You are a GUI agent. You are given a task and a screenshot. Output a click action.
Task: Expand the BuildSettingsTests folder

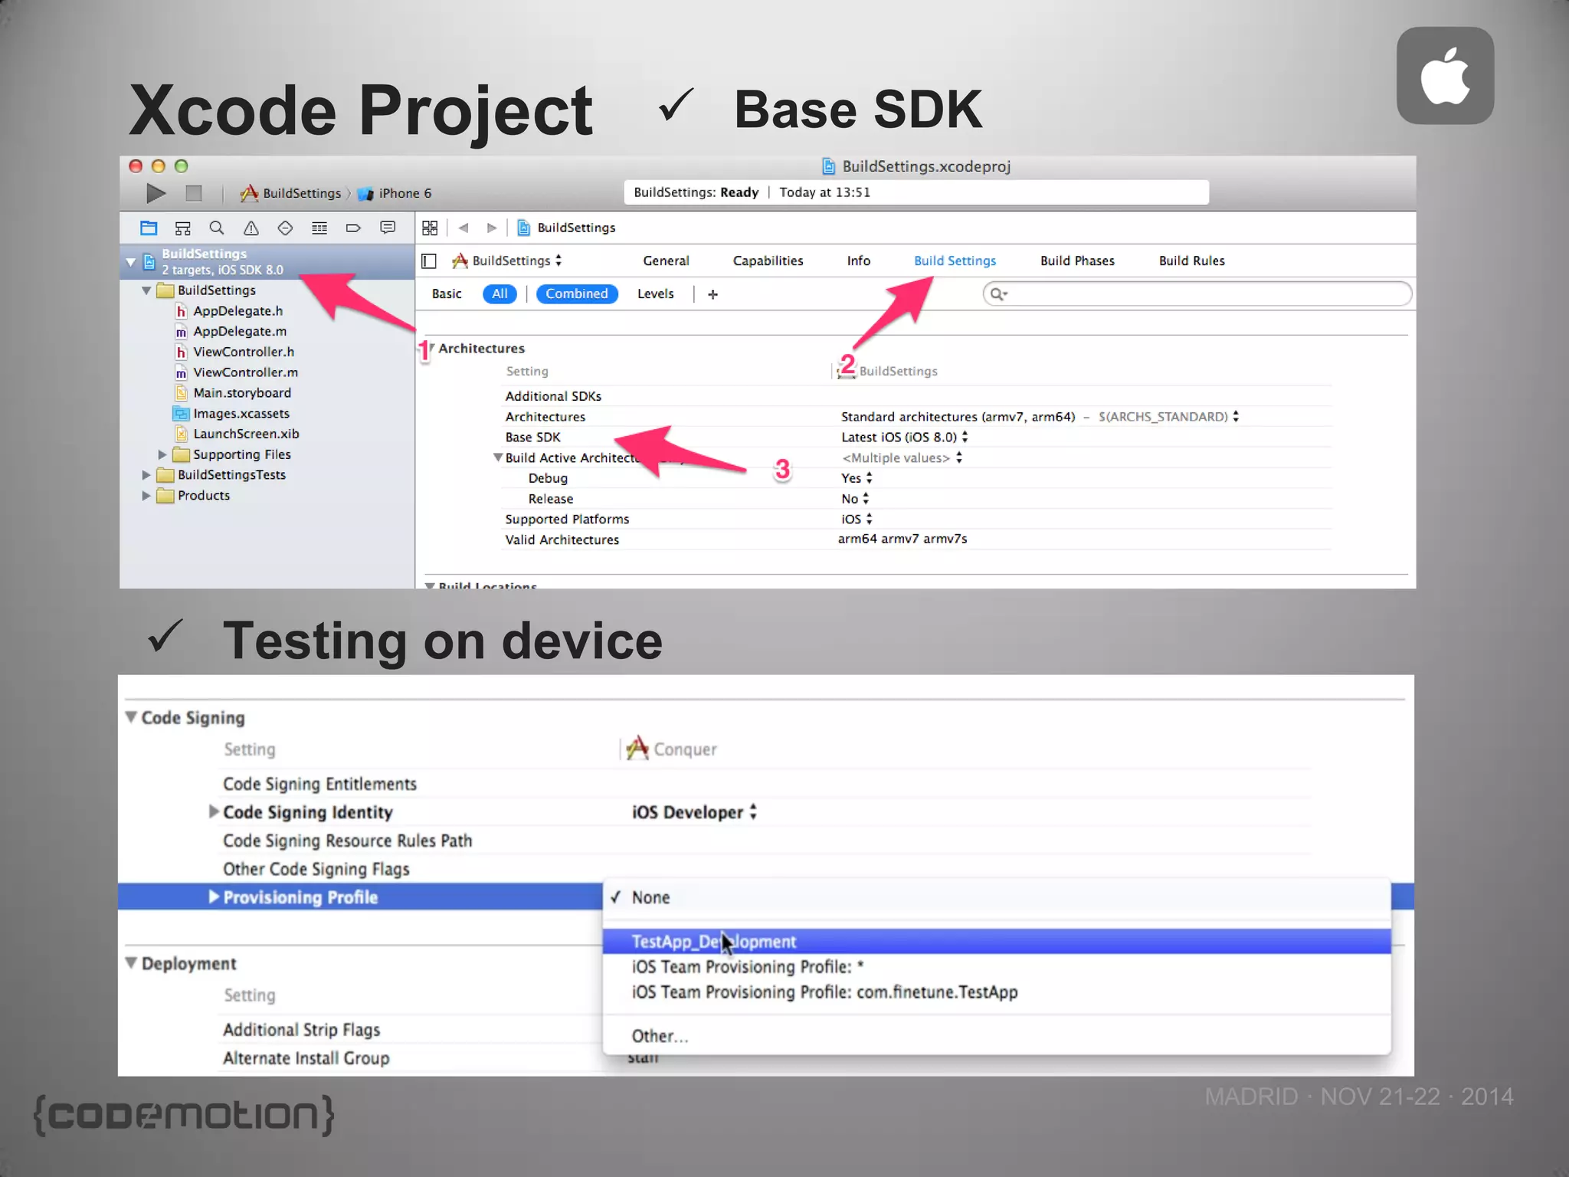(x=146, y=475)
